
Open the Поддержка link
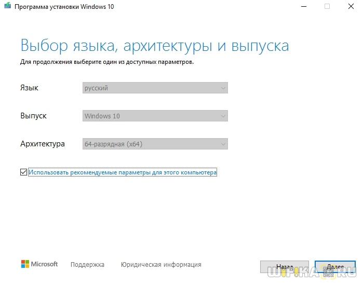point(87,265)
